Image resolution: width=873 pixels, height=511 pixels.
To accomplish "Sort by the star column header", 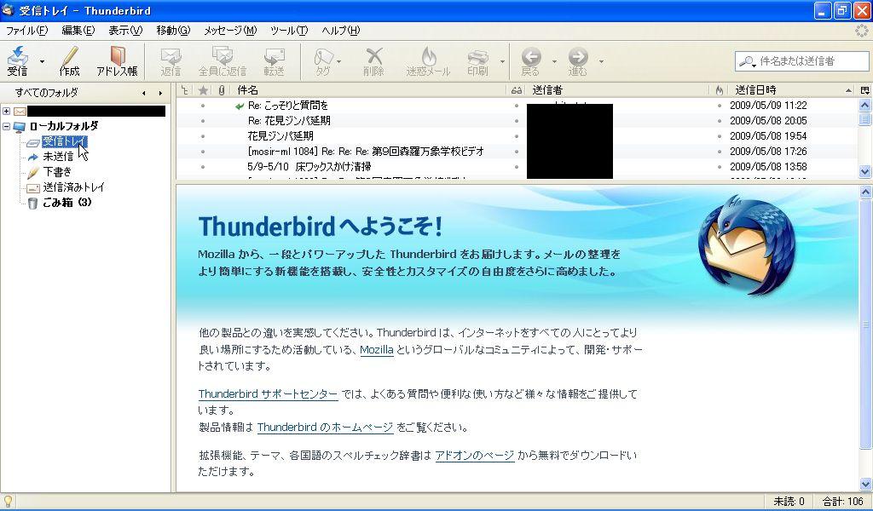I will click(203, 90).
